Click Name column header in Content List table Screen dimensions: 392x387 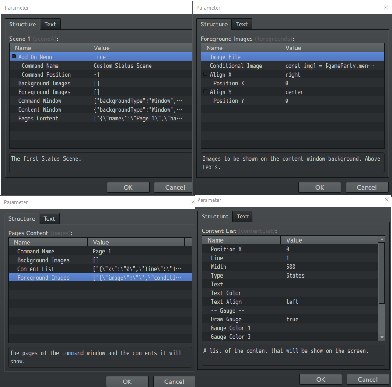(x=241, y=240)
